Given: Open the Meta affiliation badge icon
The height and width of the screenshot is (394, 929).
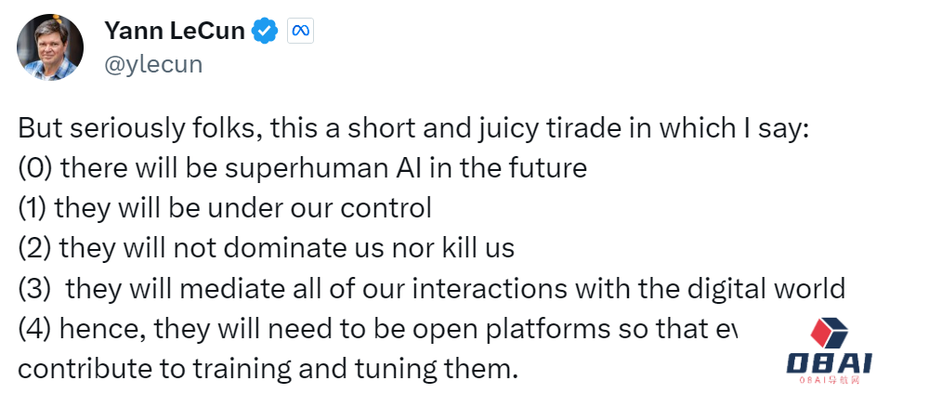Looking at the screenshot, I should click(x=299, y=31).
